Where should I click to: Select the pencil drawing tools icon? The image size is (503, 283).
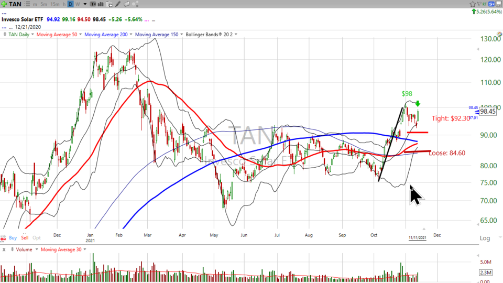tap(118, 4)
